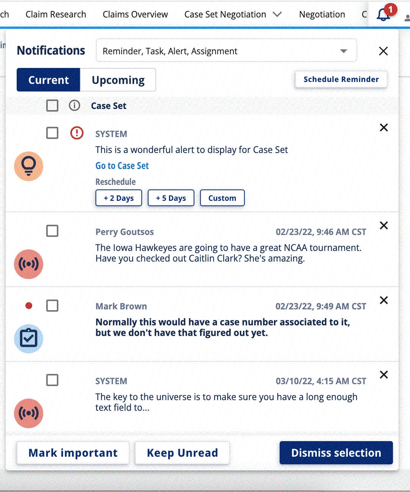Click timestamp 02/23/22, 9:49 AM CST
The width and height of the screenshot is (410, 492).
click(x=321, y=306)
